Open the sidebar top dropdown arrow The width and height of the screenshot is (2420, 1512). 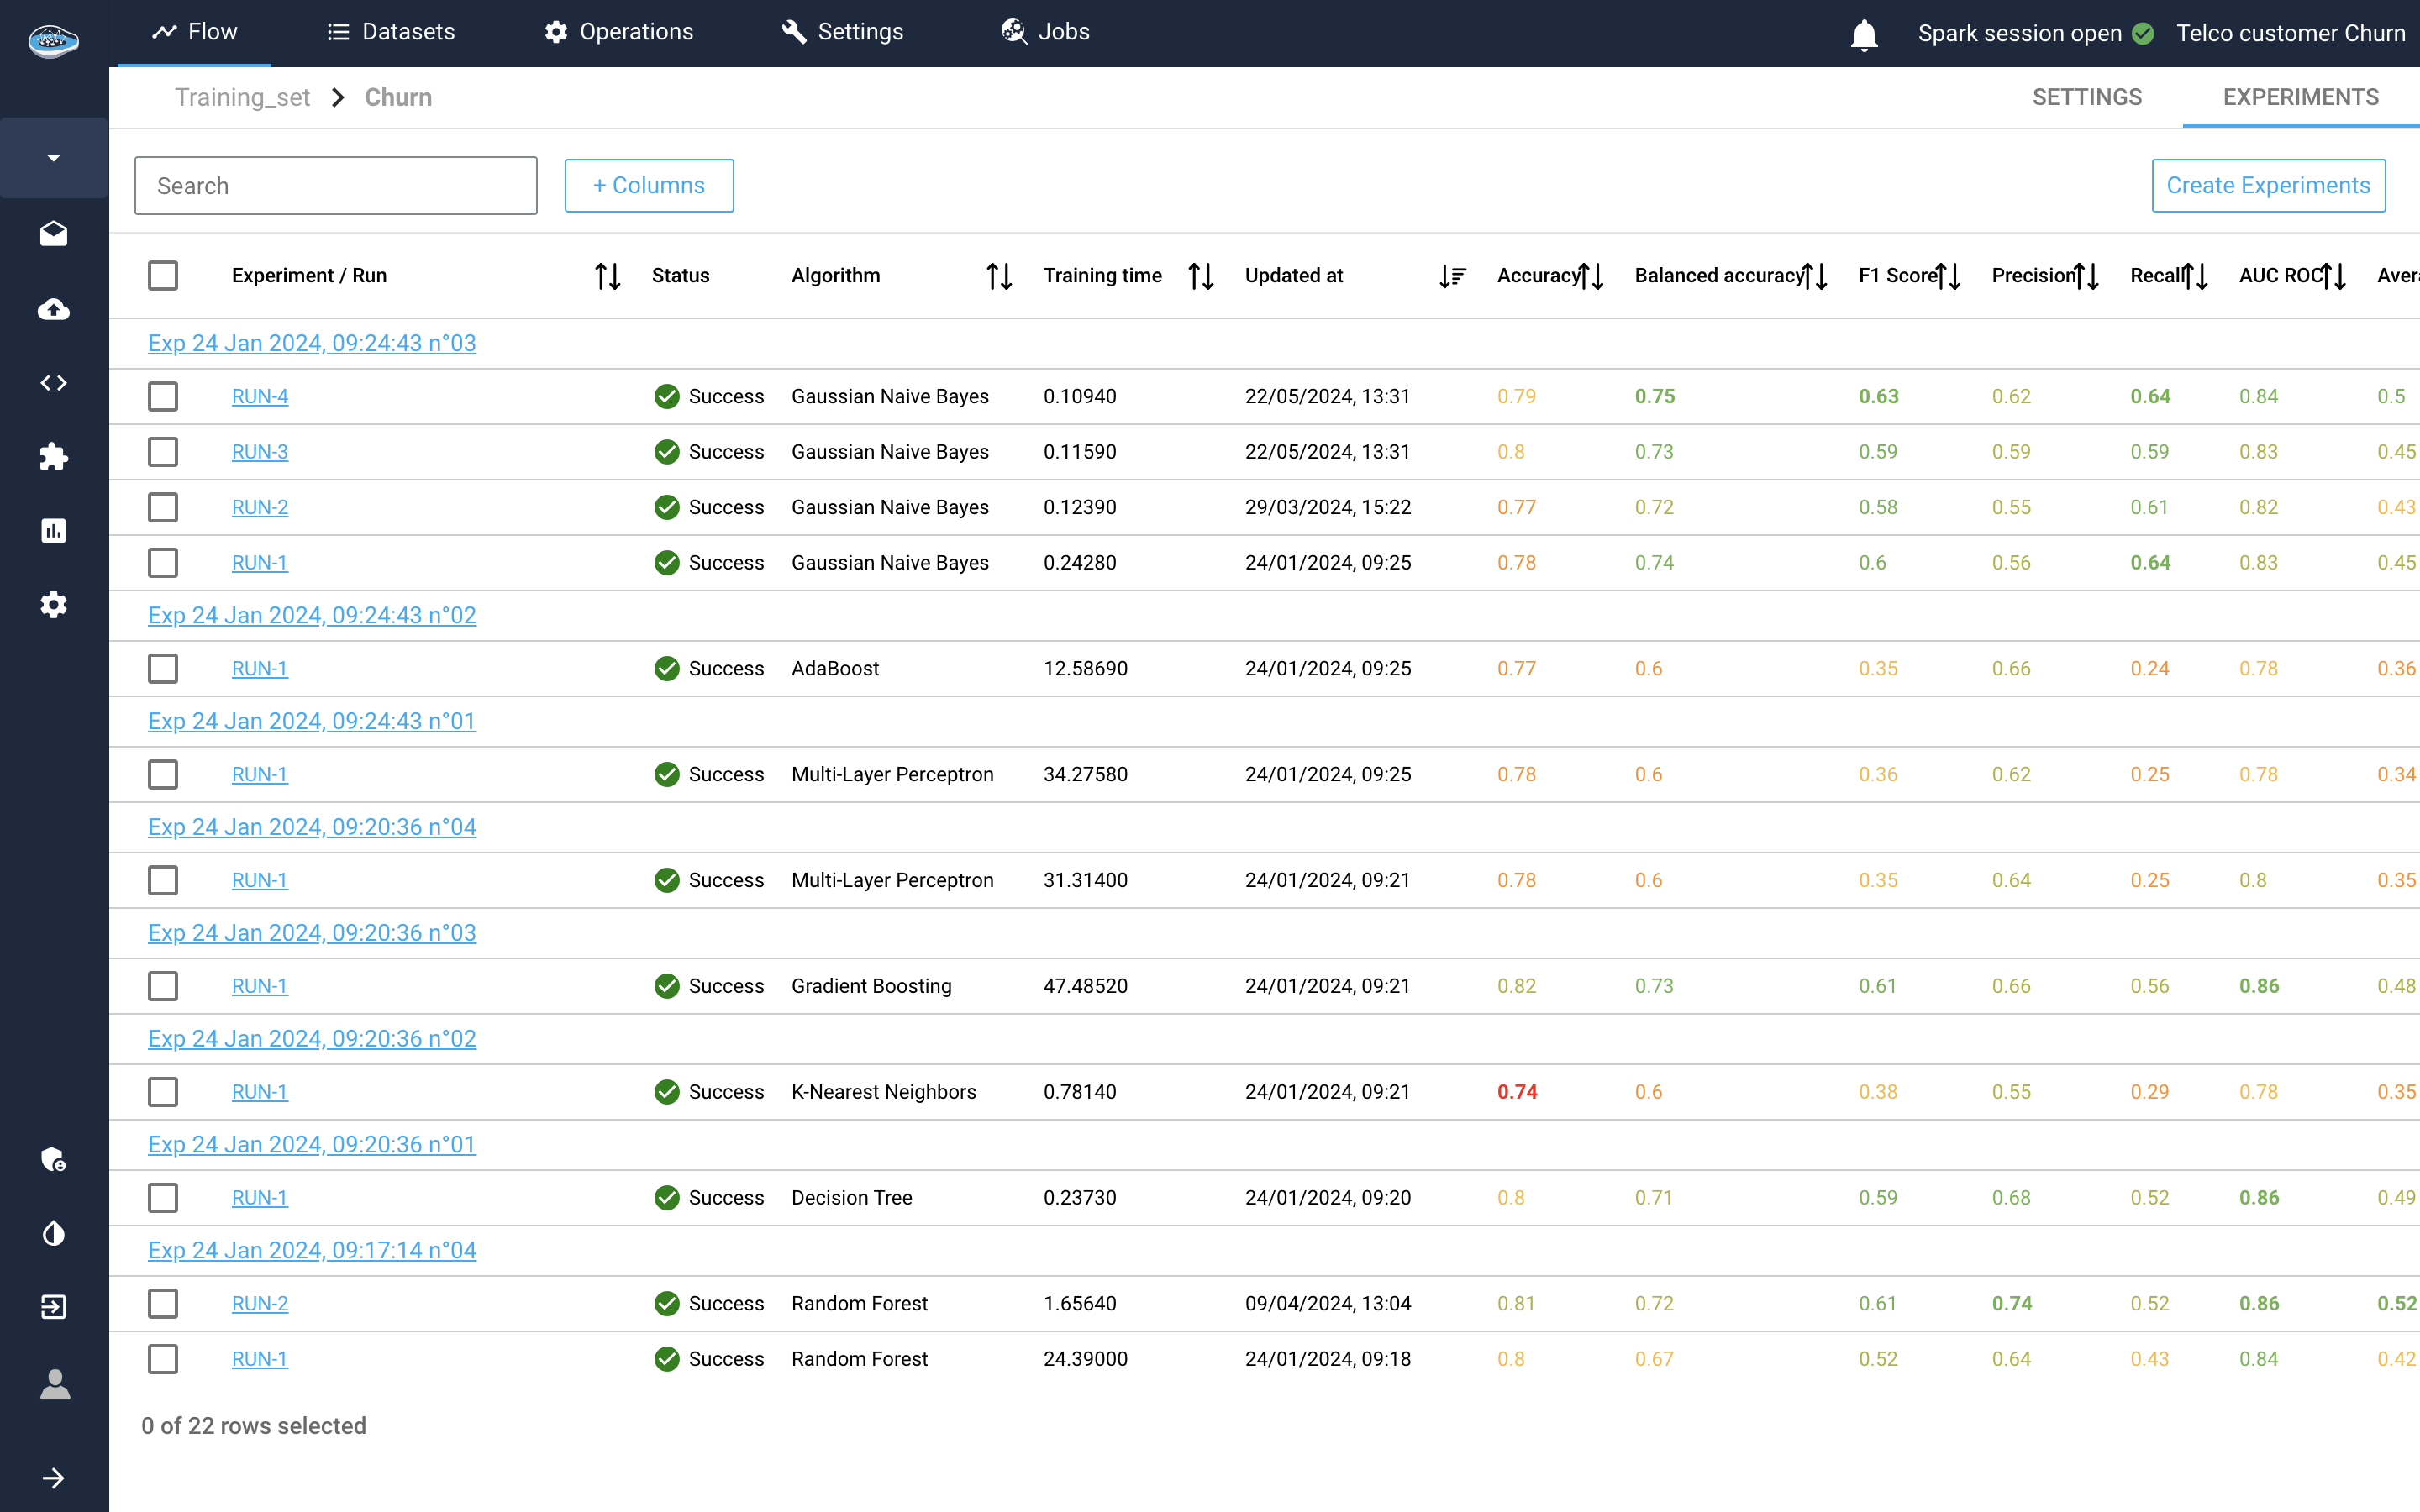pyautogui.click(x=54, y=158)
